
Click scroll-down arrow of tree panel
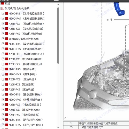58,128
